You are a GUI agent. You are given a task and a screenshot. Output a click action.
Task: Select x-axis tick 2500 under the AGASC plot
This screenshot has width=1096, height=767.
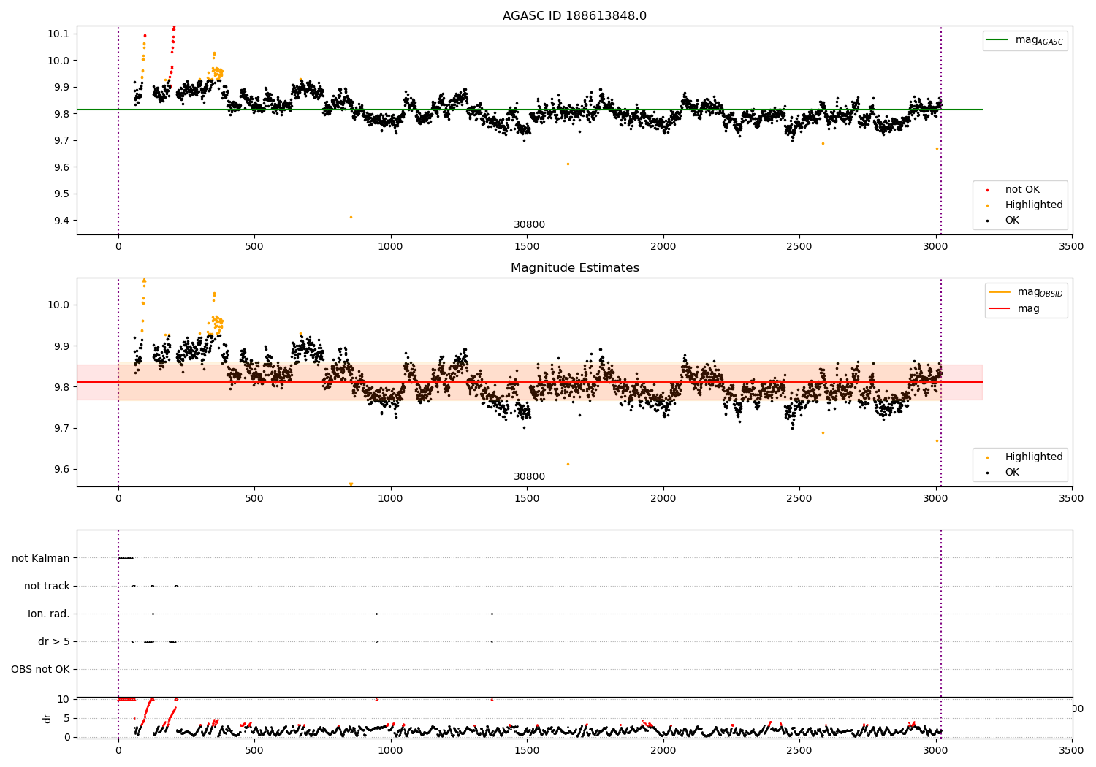point(799,246)
